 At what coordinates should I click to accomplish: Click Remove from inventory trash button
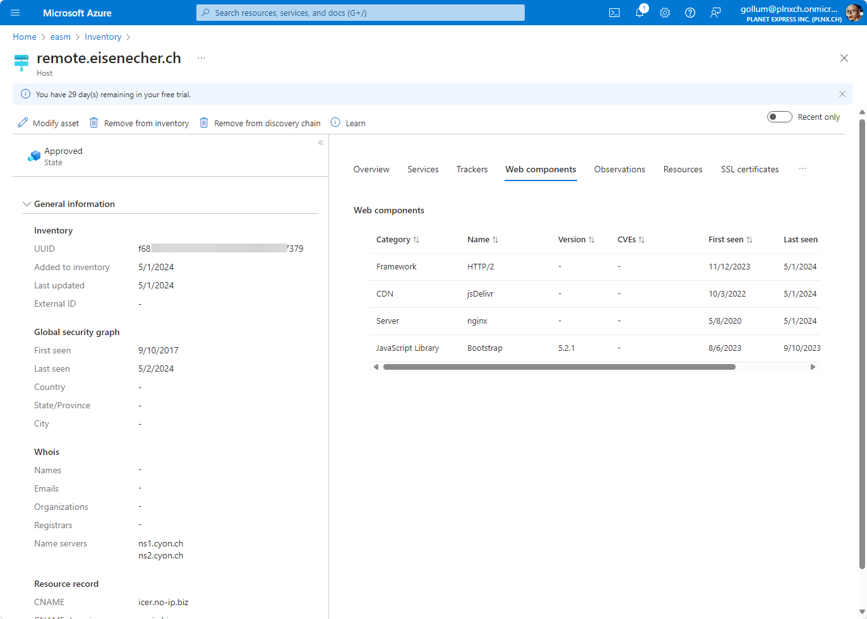coord(140,123)
